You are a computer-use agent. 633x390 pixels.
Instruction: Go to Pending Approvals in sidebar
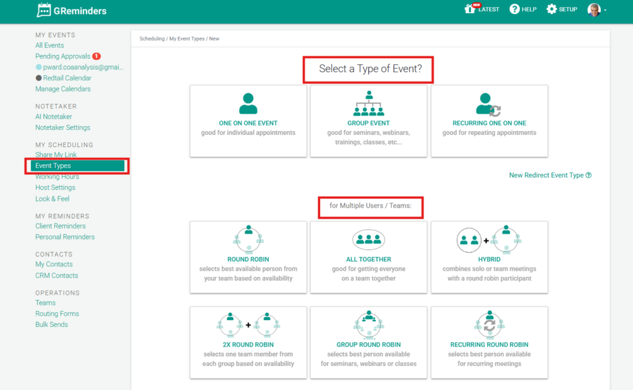click(62, 56)
